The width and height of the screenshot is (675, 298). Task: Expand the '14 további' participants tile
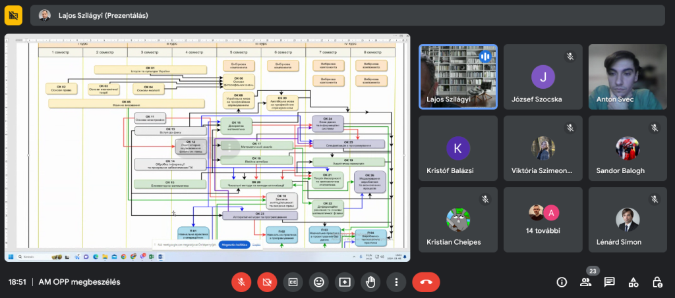(x=543, y=219)
